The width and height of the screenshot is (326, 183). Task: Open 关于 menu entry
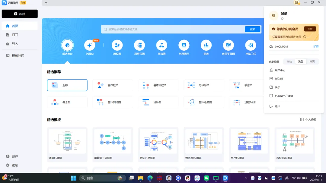[294, 87]
